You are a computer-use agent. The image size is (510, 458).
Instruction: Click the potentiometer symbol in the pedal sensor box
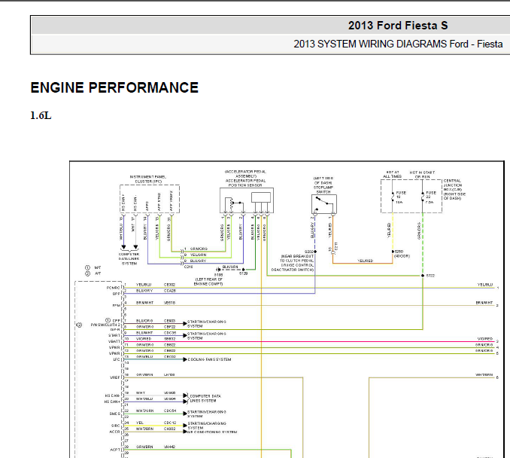click(233, 203)
